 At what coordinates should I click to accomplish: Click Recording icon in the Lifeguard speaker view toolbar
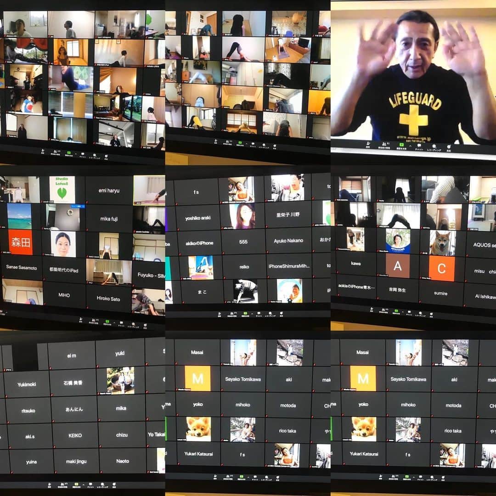point(434,147)
